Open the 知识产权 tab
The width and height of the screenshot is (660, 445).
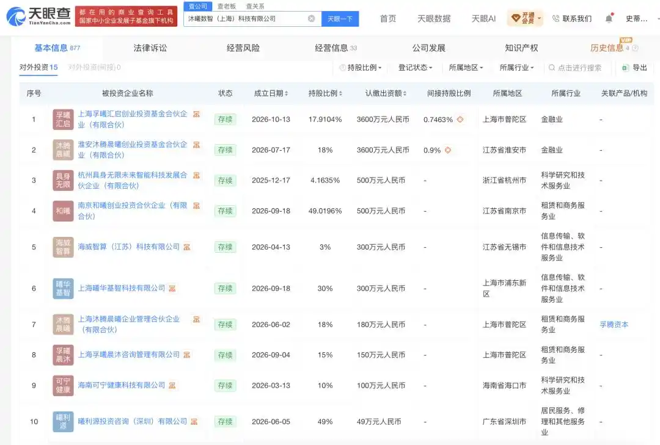[521, 48]
